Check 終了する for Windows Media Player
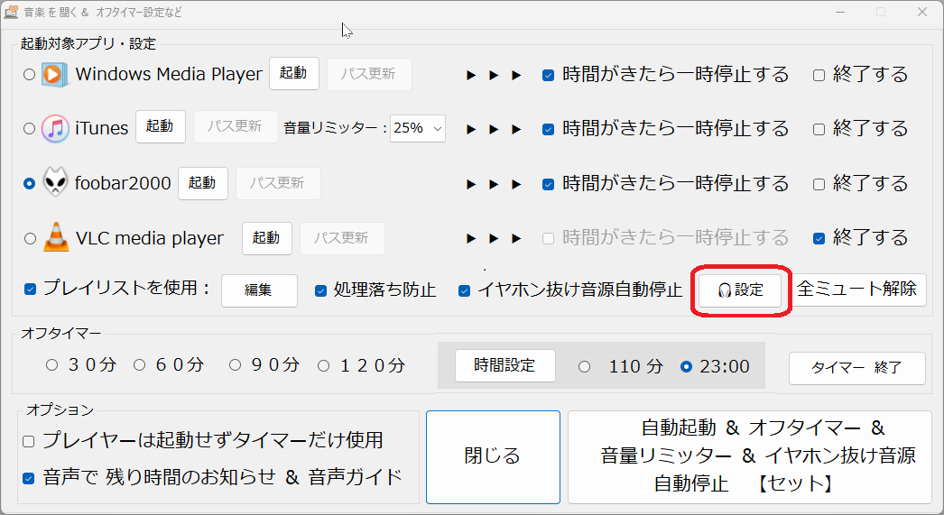944x515 pixels. coord(819,75)
